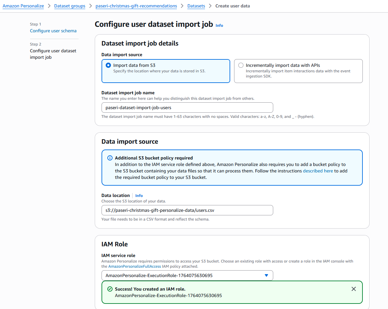Viewport: 388px width, 309px height.
Task: Open paseri-christmas-gift-recommendations breadcrumb link
Action: point(136,6)
